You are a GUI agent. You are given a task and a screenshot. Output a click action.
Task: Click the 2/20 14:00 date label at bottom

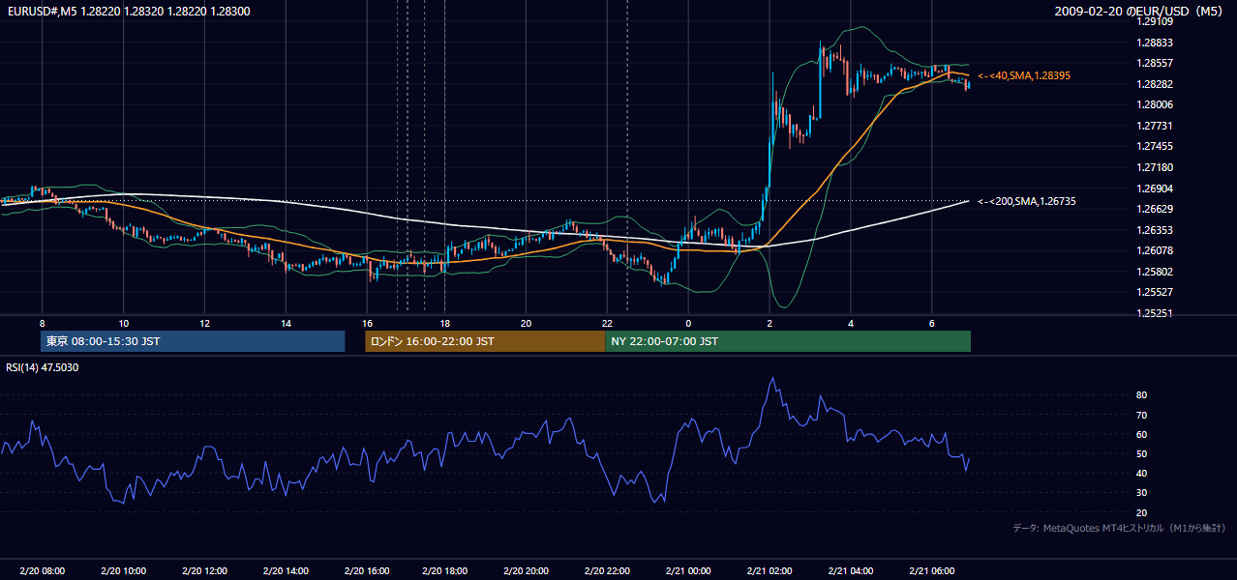286,570
